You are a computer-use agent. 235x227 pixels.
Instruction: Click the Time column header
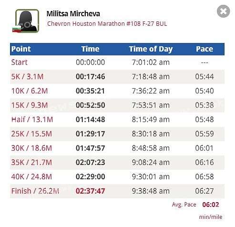[x=90, y=49]
